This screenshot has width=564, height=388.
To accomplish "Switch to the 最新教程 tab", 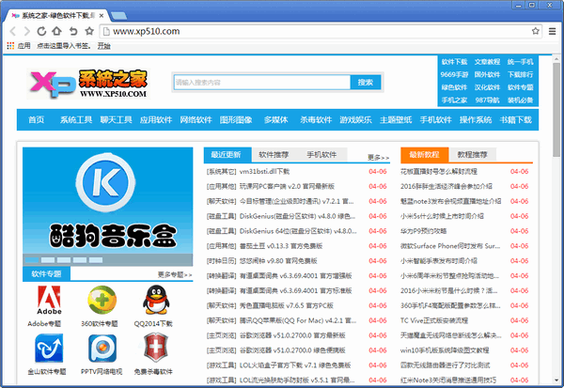I will pos(425,155).
